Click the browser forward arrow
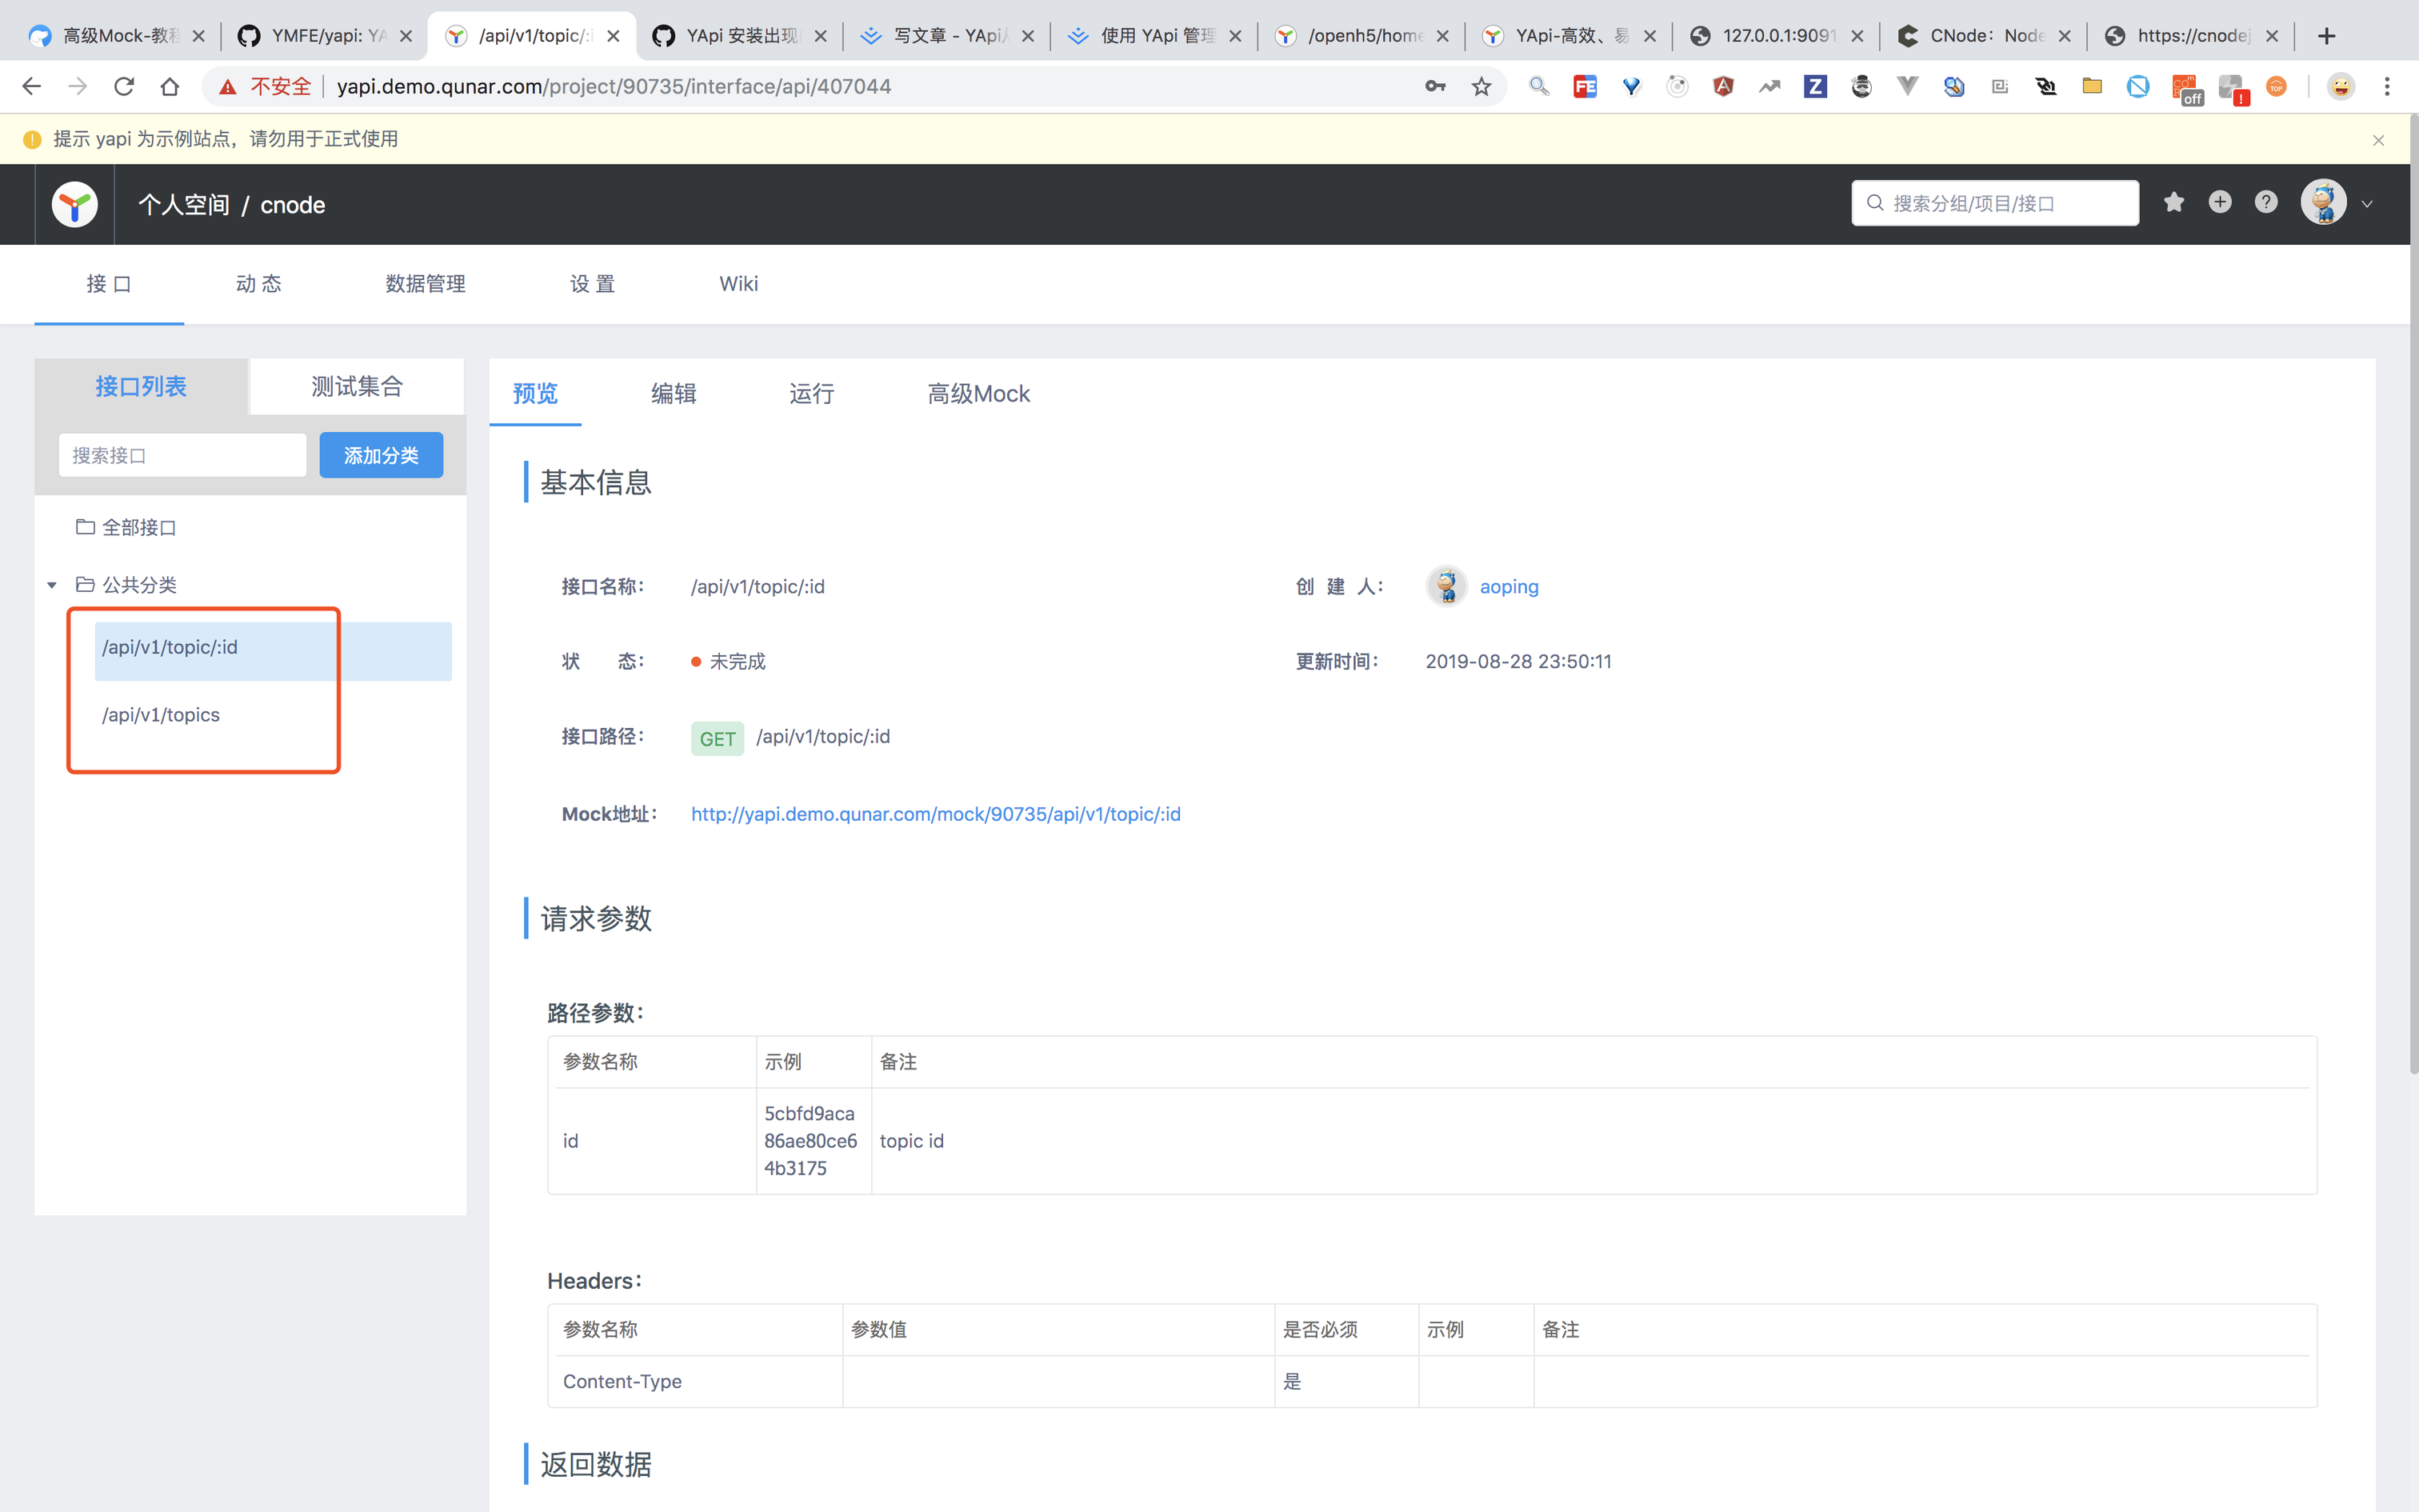 click(77, 86)
